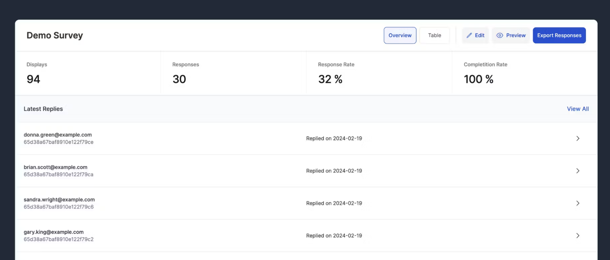Select sandra.wright@example.com email text

click(59, 200)
